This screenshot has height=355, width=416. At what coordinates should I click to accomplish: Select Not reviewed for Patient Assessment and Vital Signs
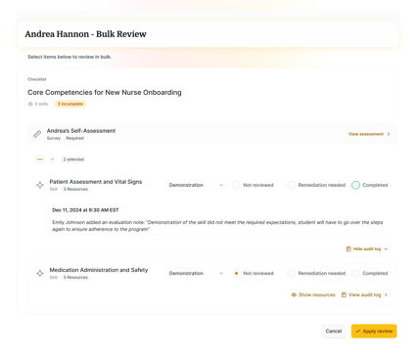[236, 185]
